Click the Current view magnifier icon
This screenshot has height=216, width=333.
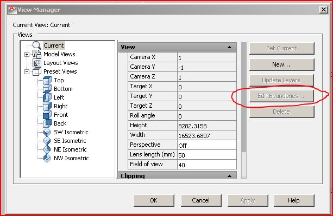[37, 45]
